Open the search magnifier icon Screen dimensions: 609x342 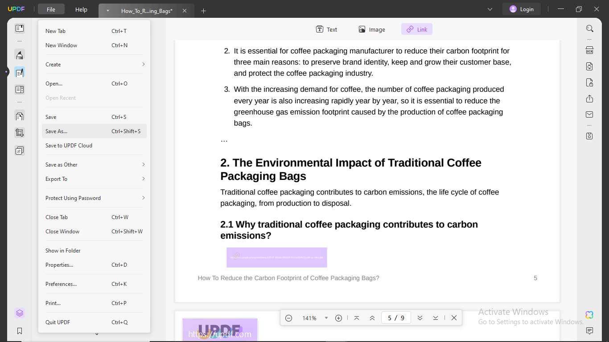click(x=589, y=28)
